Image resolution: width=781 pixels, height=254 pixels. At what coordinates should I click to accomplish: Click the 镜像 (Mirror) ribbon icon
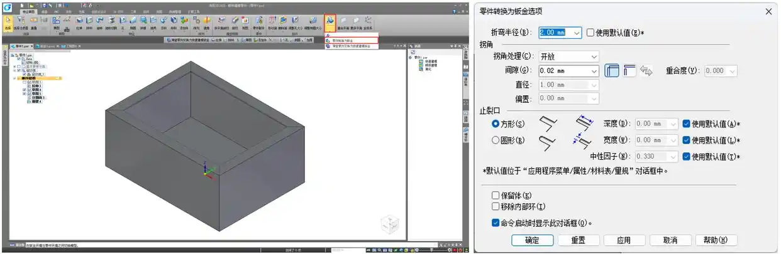click(206, 22)
